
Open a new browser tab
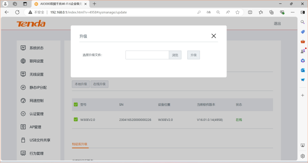[x=95, y=4]
